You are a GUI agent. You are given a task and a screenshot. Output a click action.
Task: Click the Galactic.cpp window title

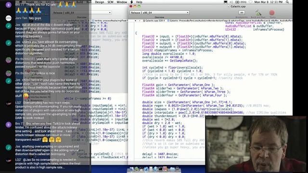pos(238,6)
